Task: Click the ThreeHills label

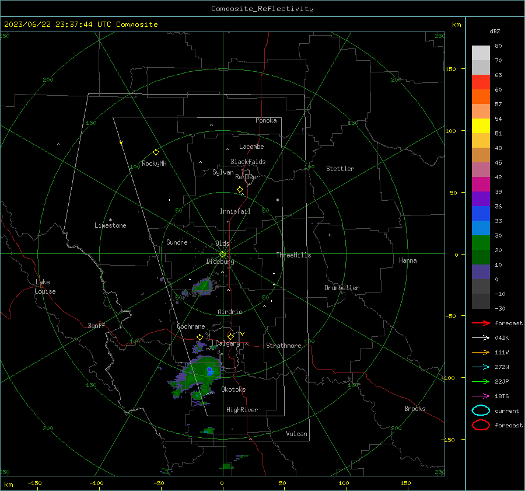Action: tap(293, 255)
